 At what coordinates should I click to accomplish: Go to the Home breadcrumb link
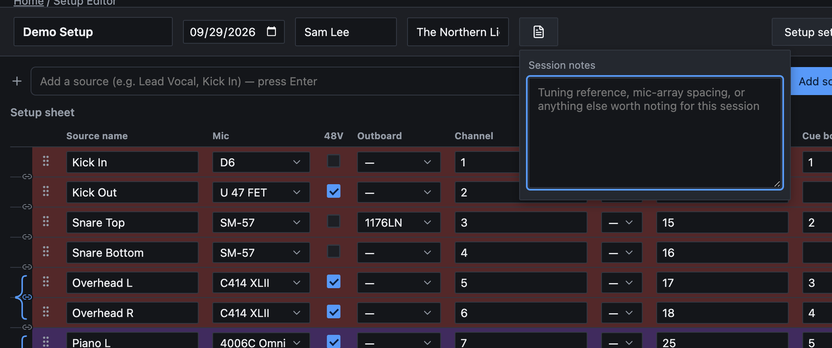click(29, 3)
